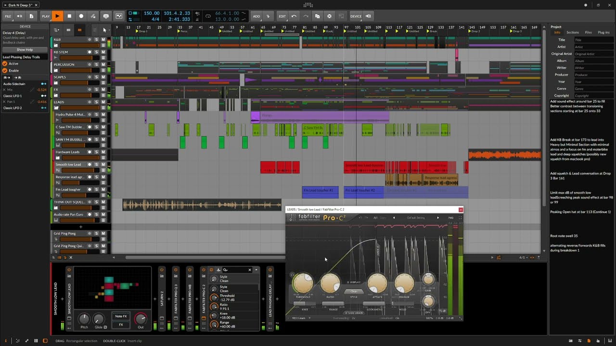Viewport: 616px width, 346px height.
Task: Adjust the Attack knob in Pro-C 2
Action: click(377, 283)
